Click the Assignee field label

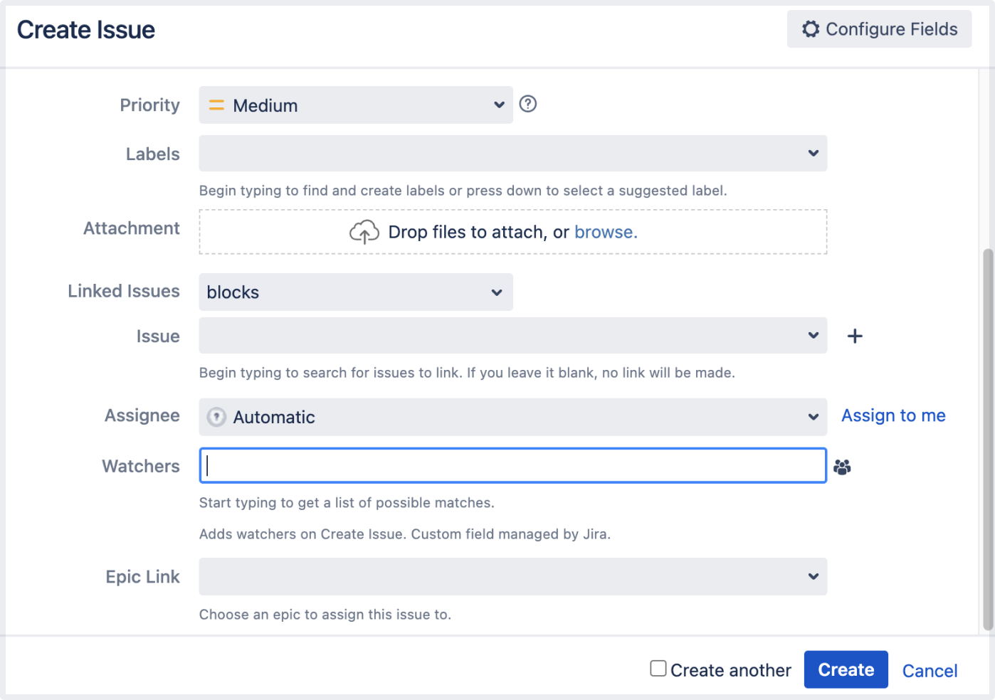click(x=142, y=415)
